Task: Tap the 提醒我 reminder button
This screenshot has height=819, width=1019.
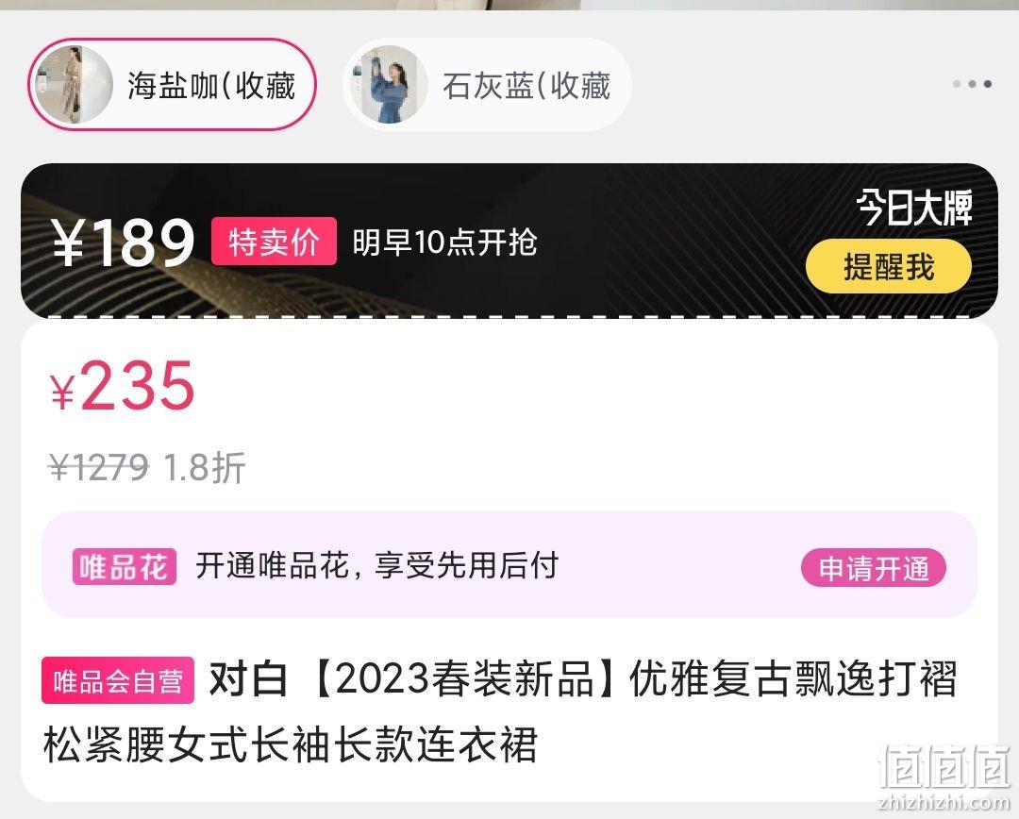Action: [x=889, y=266]
